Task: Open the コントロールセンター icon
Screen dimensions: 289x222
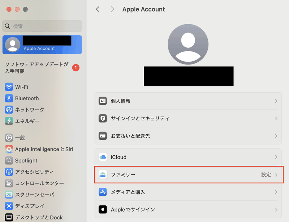Action: tap(9, 183)
